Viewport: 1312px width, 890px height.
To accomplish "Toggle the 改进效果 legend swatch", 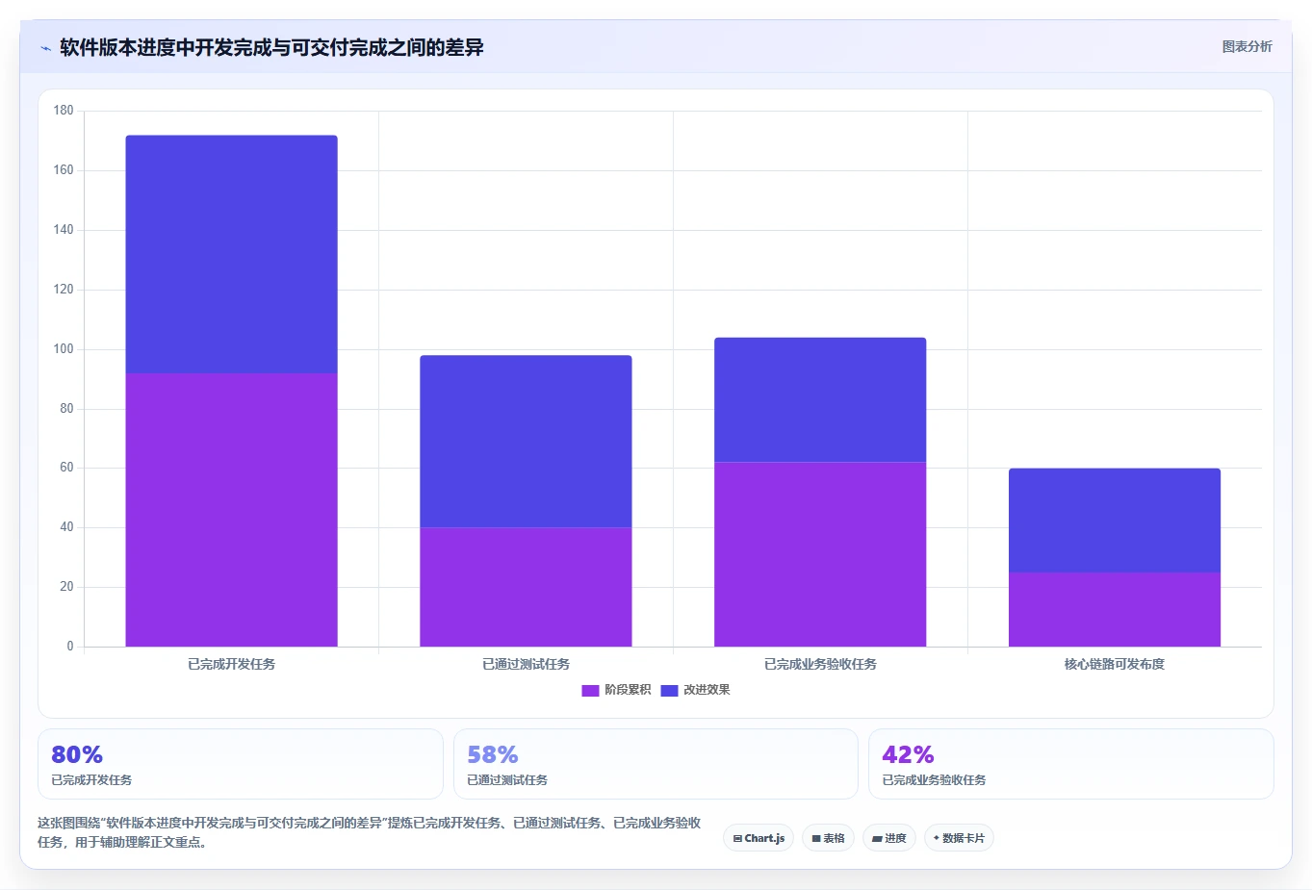I will pyautogui.click(x=669, y=690).
